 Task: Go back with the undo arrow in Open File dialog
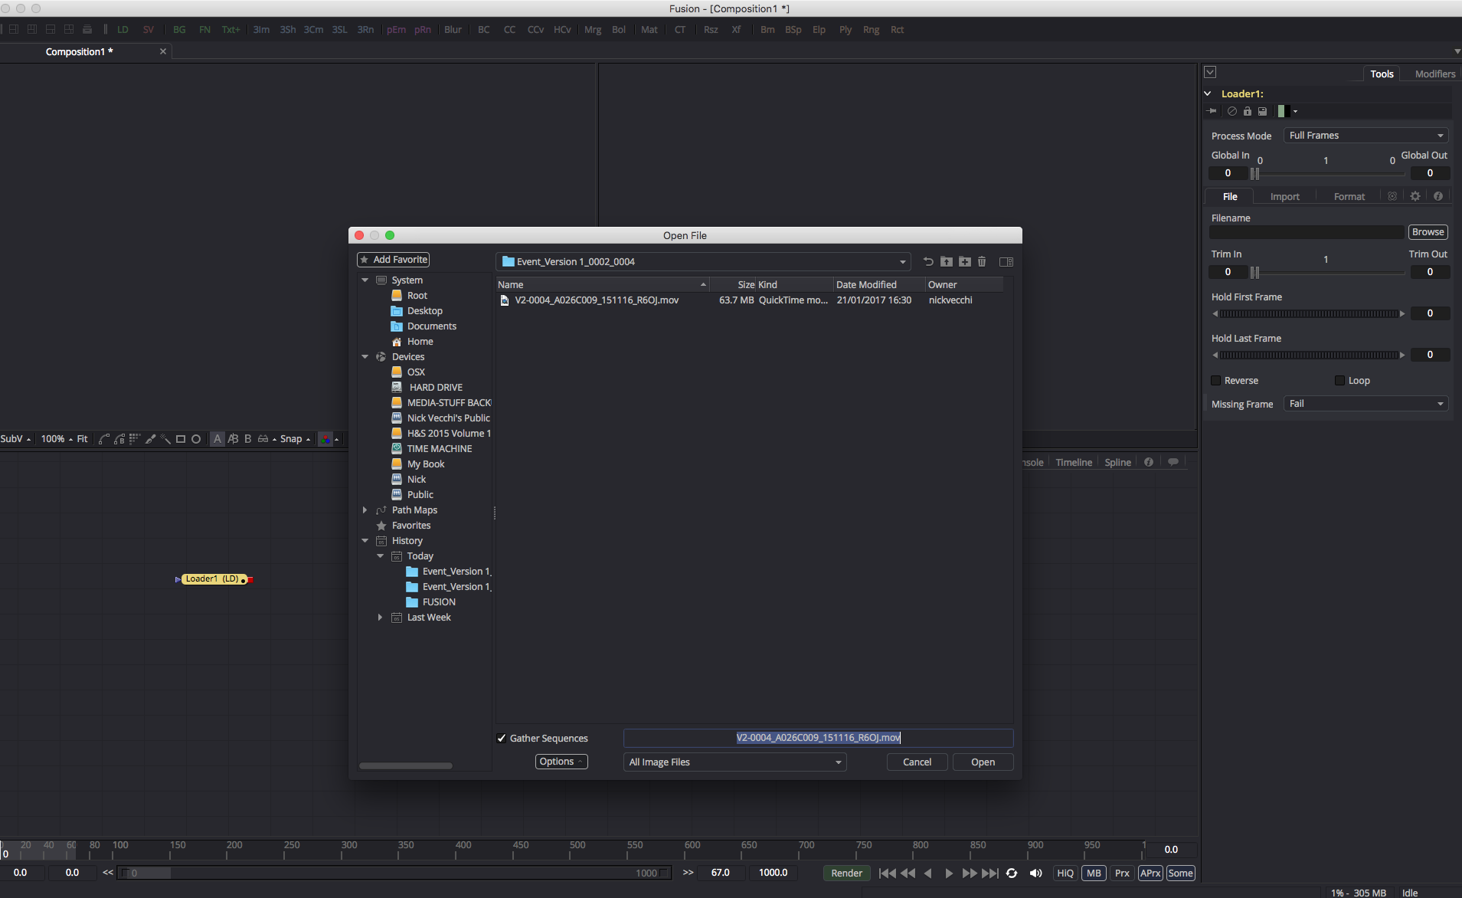(928, 262)
